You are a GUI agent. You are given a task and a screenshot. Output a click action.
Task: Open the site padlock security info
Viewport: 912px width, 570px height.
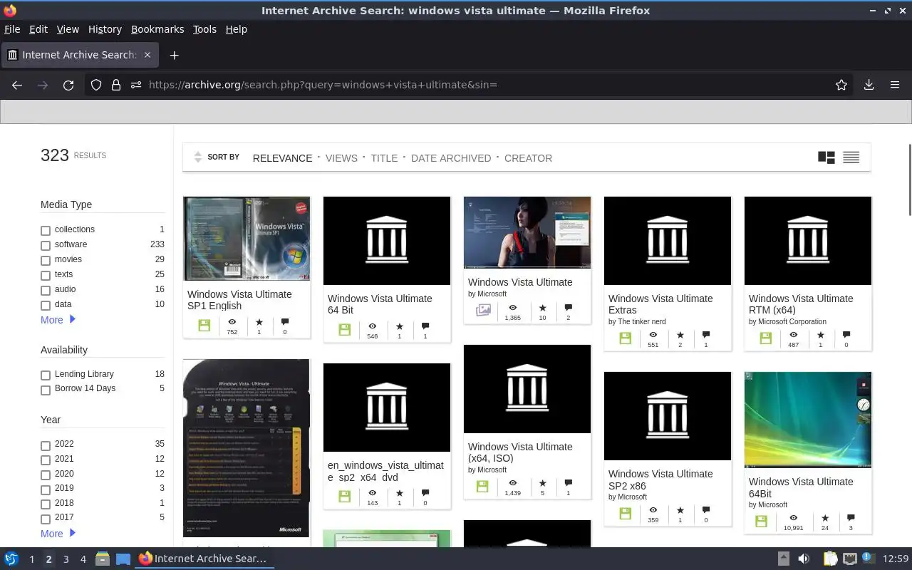(116, 85)
